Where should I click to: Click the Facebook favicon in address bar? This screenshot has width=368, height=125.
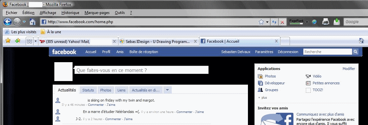point(44,22)
